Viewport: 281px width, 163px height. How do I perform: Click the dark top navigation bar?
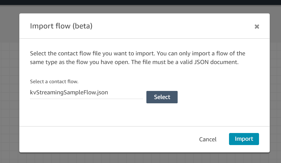click(140, 2)
